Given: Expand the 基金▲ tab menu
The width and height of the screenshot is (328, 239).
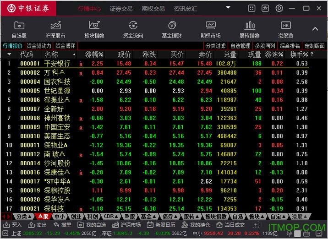Looking at the screenshot, I should tap(148, 217).
